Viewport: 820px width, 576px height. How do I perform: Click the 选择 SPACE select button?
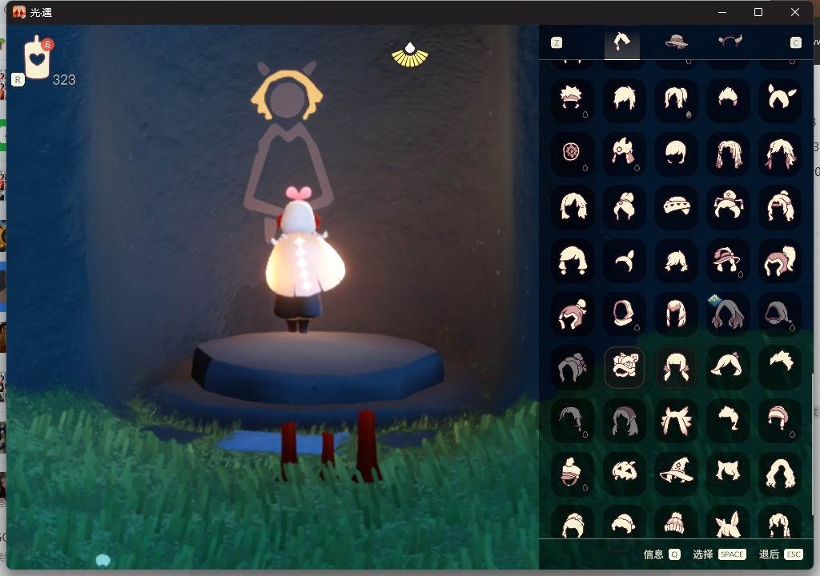point(719,554)
